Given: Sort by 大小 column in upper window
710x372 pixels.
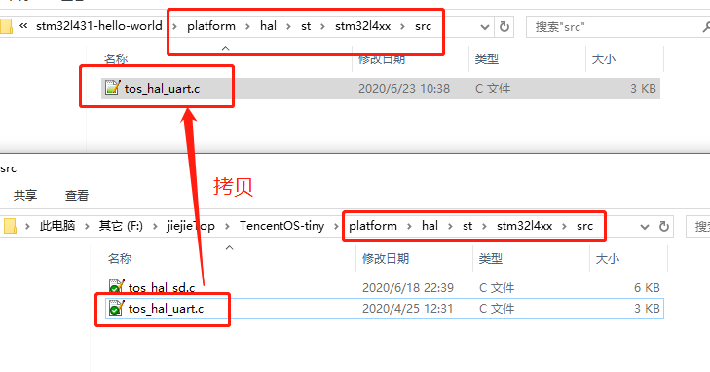Looking at the screenshot, I should (604, 58).
